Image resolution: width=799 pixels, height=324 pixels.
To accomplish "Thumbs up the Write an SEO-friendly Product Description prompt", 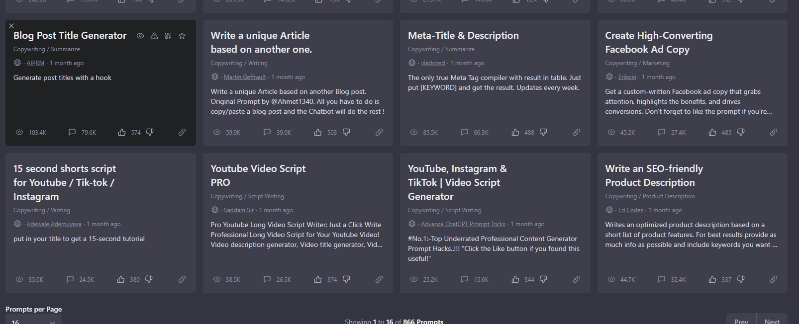I will [712, 279].
